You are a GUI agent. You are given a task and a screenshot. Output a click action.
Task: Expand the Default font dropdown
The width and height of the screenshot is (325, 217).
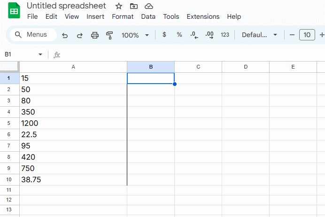(259, 35)
